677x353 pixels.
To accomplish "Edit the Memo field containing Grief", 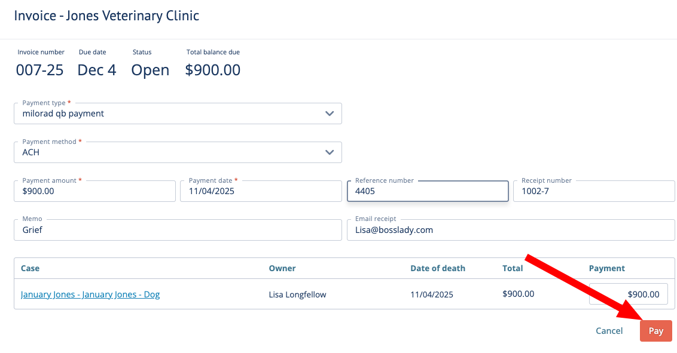I will point(178,230).
